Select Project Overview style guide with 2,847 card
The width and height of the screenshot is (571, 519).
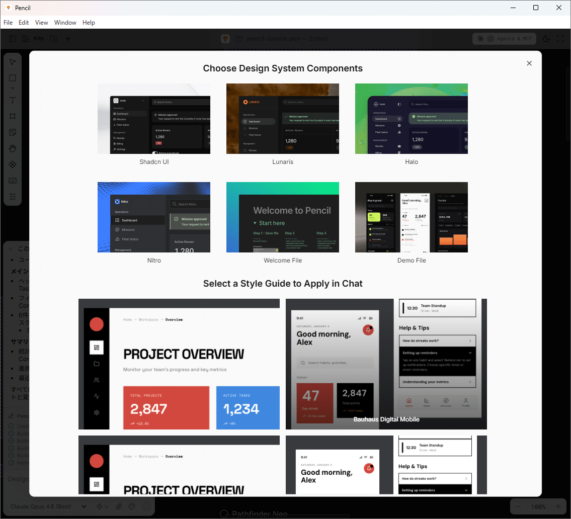click(x=179, y=364)
